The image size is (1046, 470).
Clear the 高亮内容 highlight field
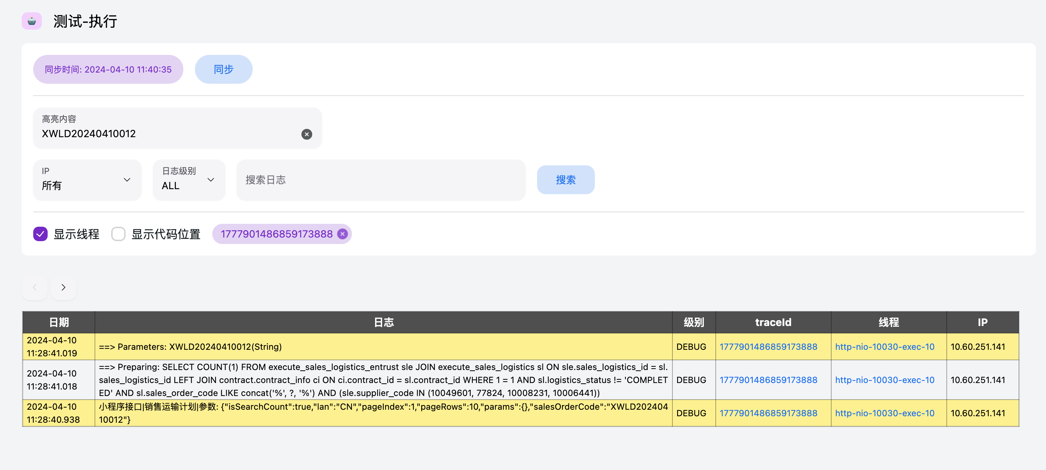(306, 134)
